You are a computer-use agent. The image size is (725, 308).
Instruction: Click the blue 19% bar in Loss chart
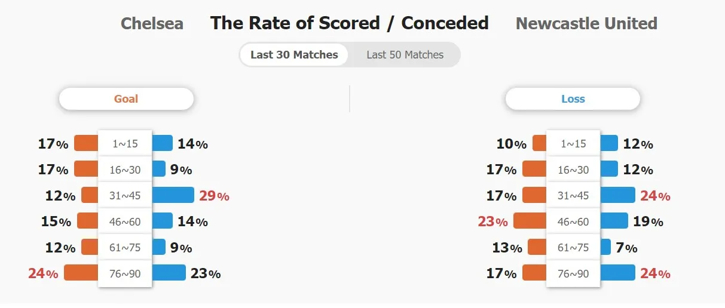coord(614,221)
